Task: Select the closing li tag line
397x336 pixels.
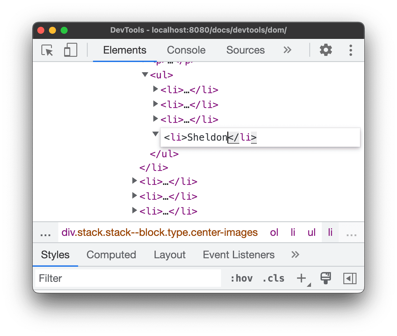Action: [154, 168]
